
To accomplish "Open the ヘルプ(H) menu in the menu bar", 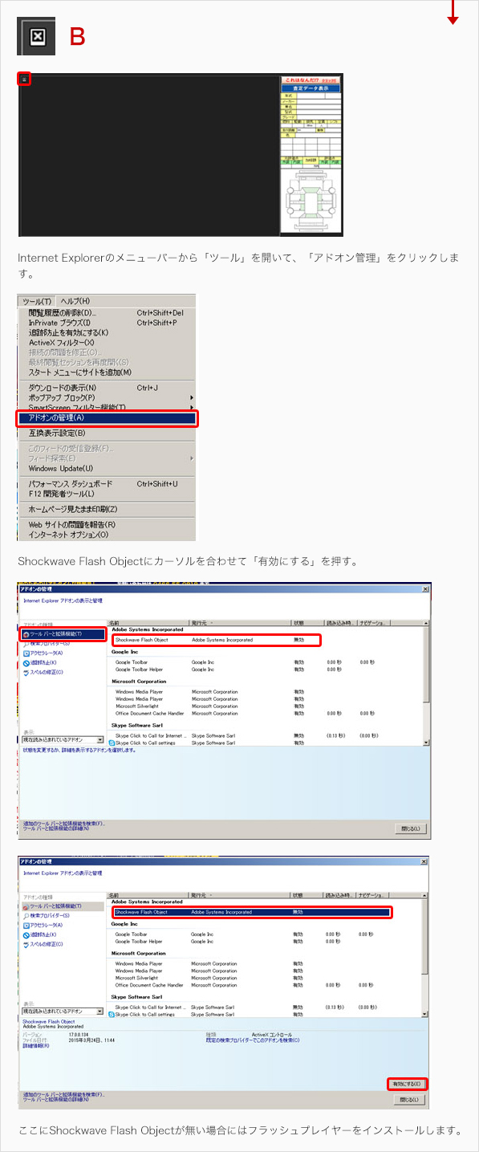I will [75, 301].
